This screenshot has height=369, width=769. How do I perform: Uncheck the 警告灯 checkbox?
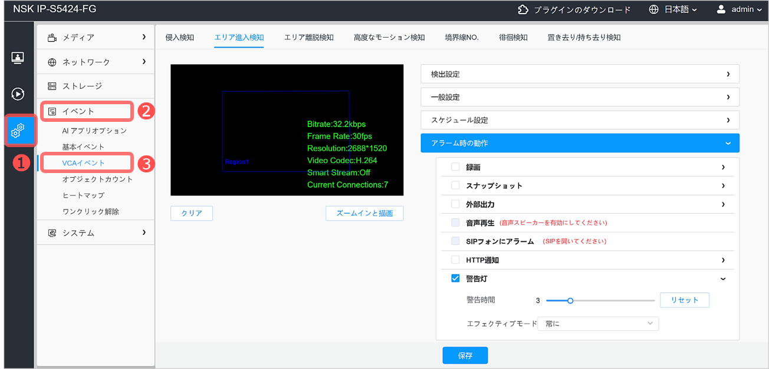coord(455,278)
